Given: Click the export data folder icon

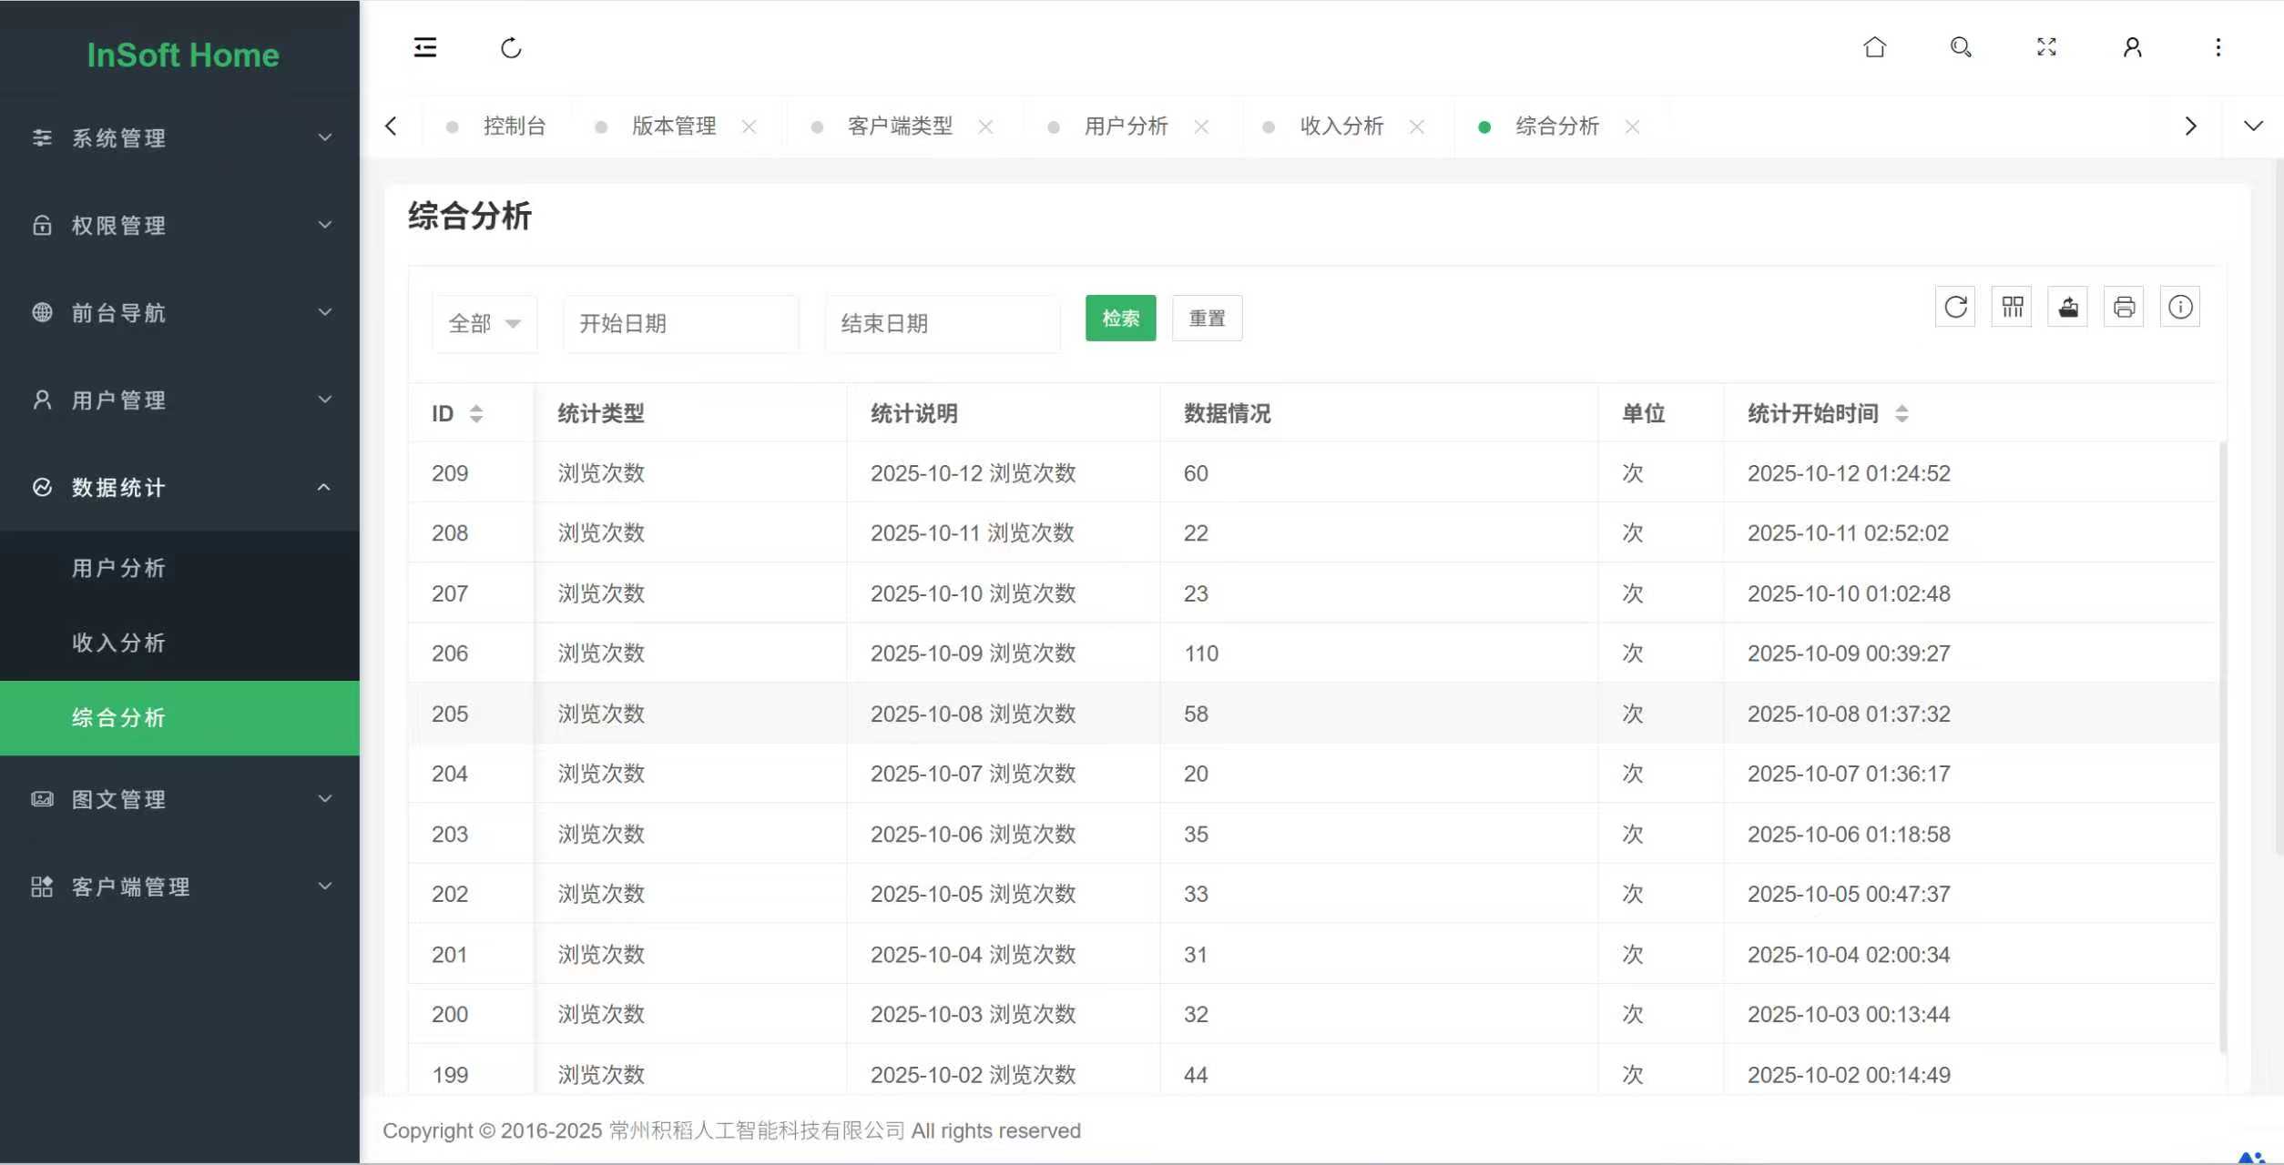Looking at the screenshot, I should click(2068, 307).
